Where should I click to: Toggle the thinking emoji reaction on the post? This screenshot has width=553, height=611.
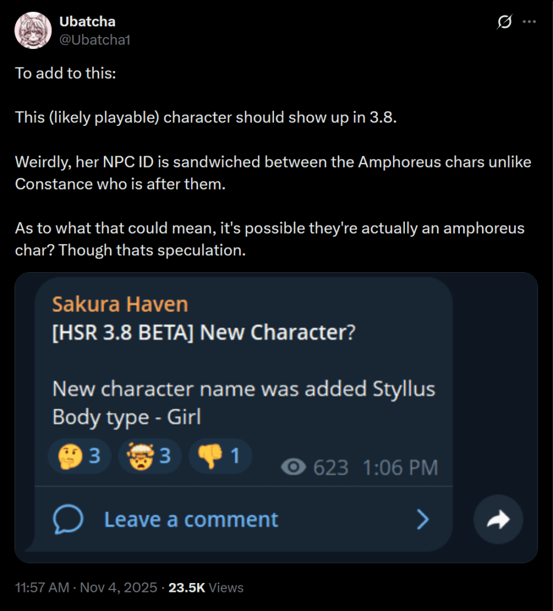click(79, 455)
